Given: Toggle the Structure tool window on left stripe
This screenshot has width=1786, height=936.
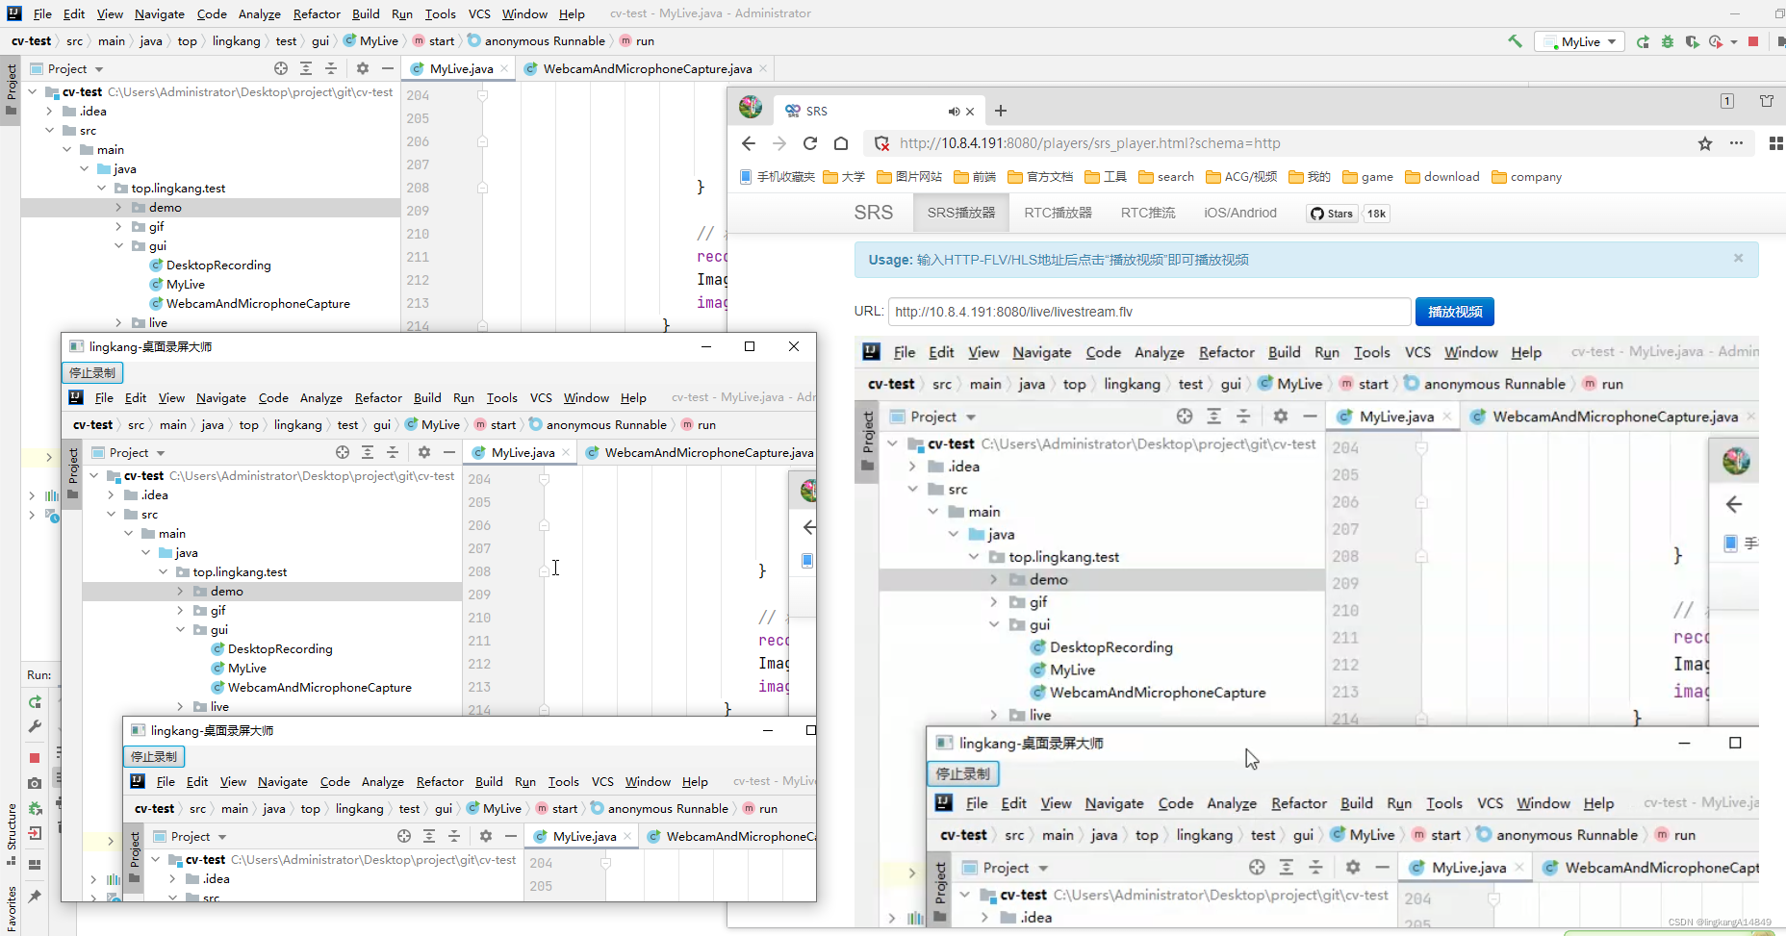Looking at the screenshot, I should [x=11, y=833].
